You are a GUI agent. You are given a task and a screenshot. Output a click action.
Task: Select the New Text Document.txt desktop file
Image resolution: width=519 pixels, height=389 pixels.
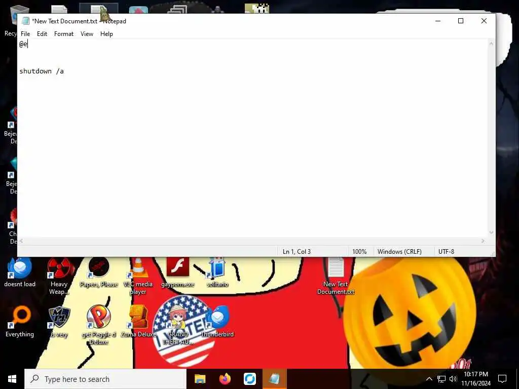[x=336, y=276]
